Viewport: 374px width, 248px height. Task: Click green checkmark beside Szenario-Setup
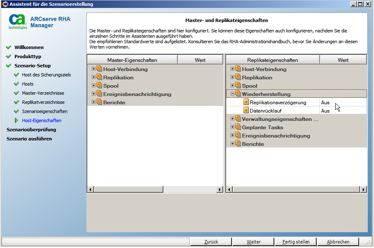pos(9,66)
